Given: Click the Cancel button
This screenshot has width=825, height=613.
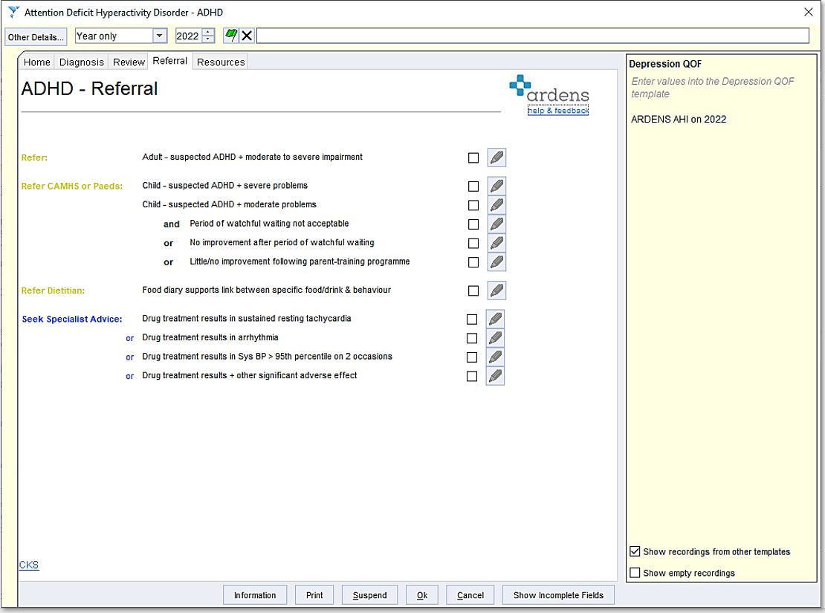Looking at the screenshot, I should [470, 595].
